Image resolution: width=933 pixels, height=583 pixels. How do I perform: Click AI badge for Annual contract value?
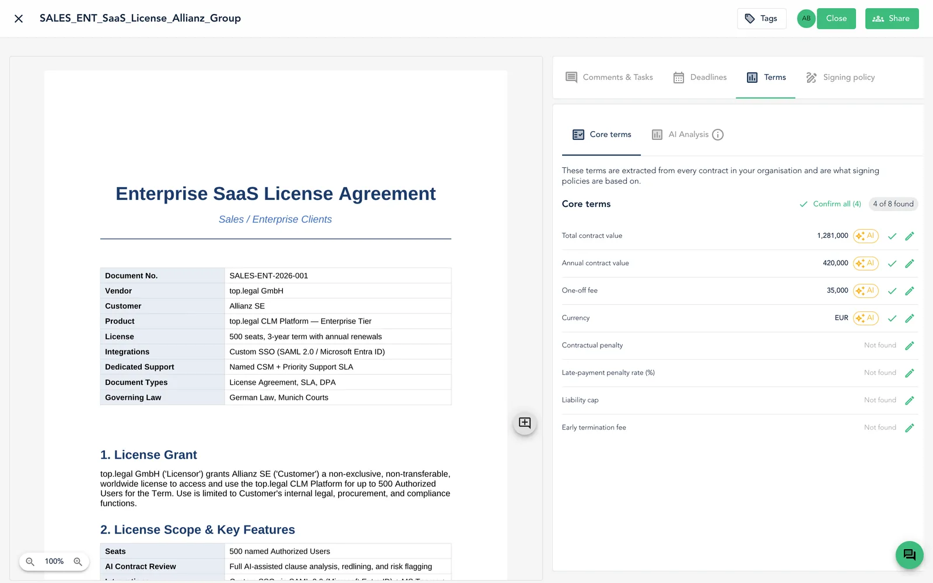coord(865,264)
